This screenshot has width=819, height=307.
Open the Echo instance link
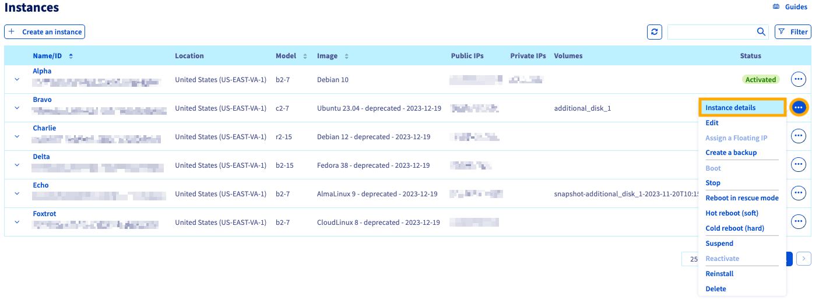click(41, 185)
